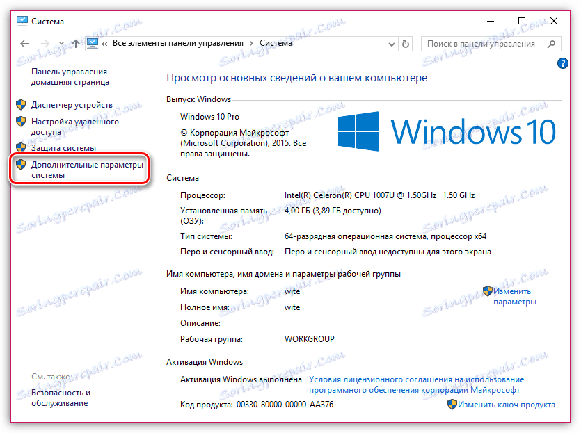Select '64-разрядная операционная система' value
The height and width of the screenshot is (433, 581).
tap(356, 236)
